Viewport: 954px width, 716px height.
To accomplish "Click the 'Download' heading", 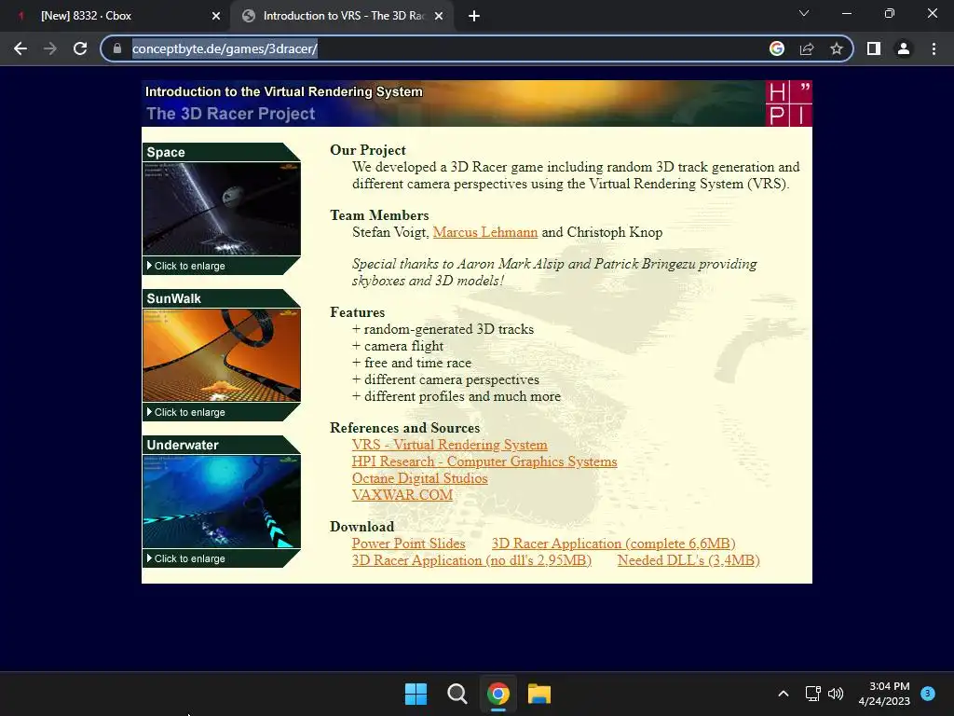I will (x=362, y=526).
